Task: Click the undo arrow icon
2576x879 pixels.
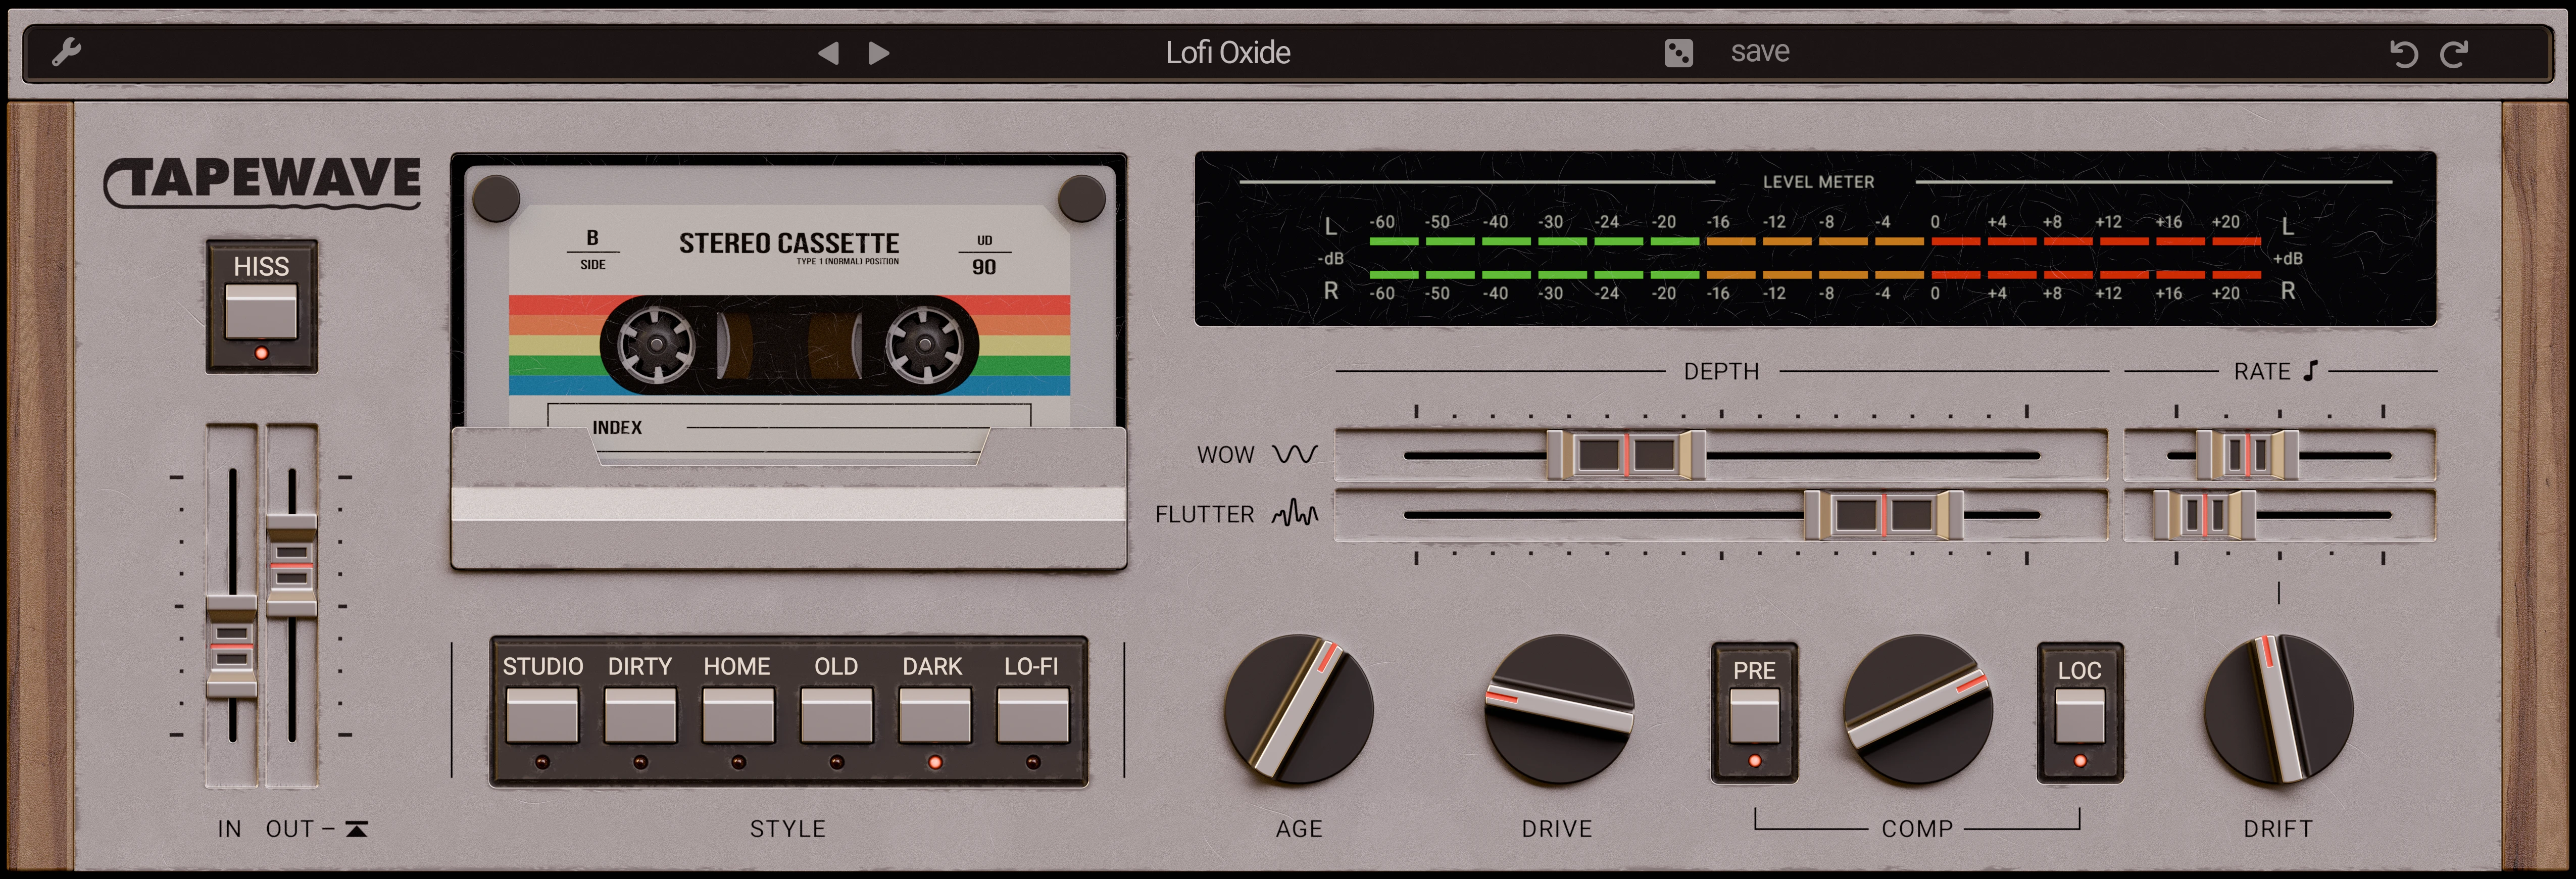Action: coord(2404,54)
